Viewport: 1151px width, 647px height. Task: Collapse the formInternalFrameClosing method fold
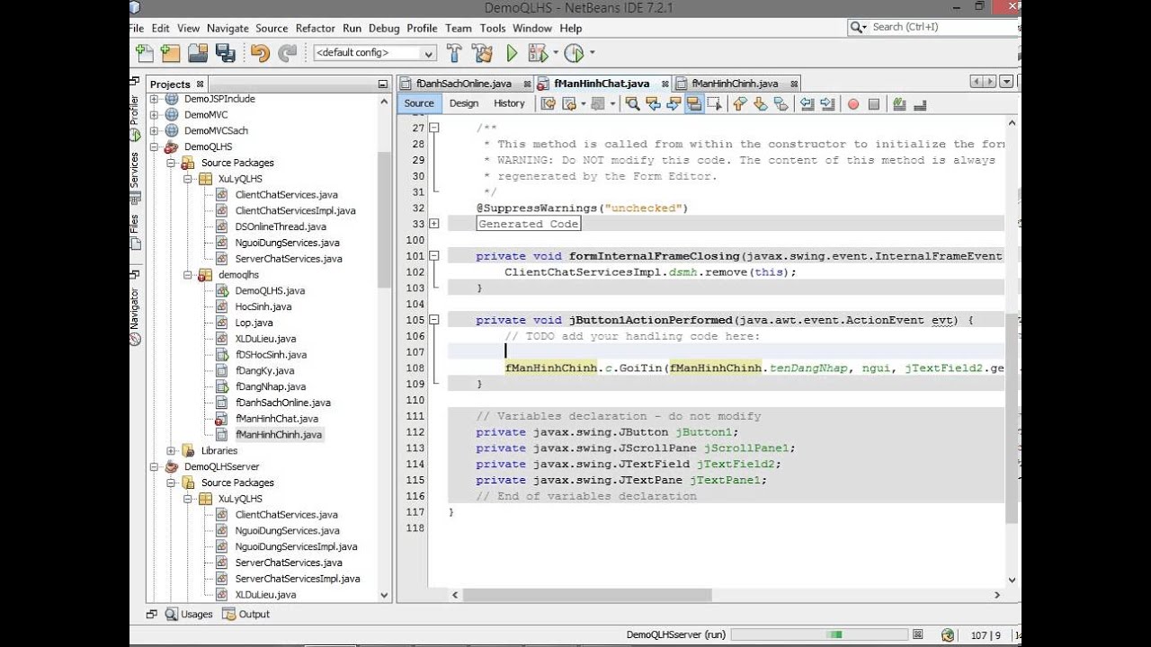pos(433,256)
